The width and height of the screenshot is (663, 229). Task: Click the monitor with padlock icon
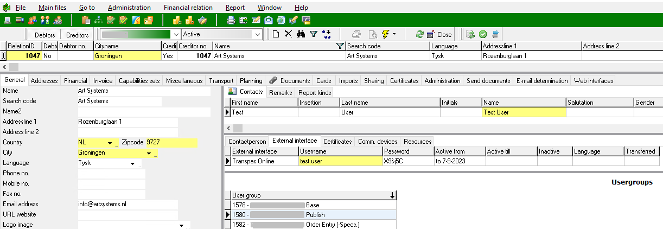click(x=306, y=20)
